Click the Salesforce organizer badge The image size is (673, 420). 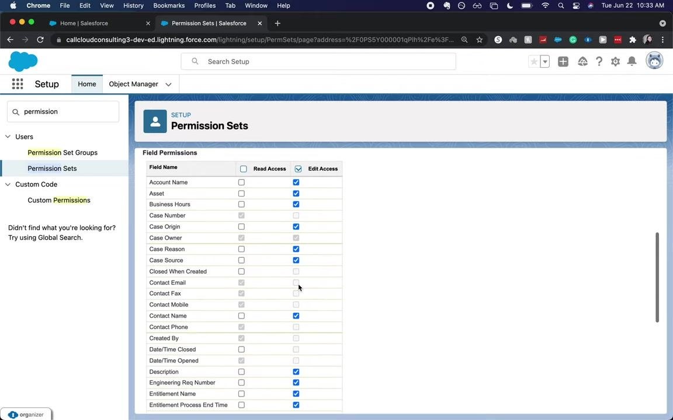tap(26, 414)
